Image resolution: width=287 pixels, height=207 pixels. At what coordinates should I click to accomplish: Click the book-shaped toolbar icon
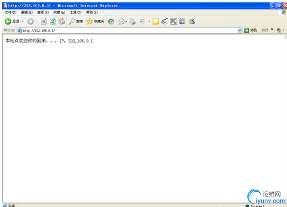[x=182, y=22]
